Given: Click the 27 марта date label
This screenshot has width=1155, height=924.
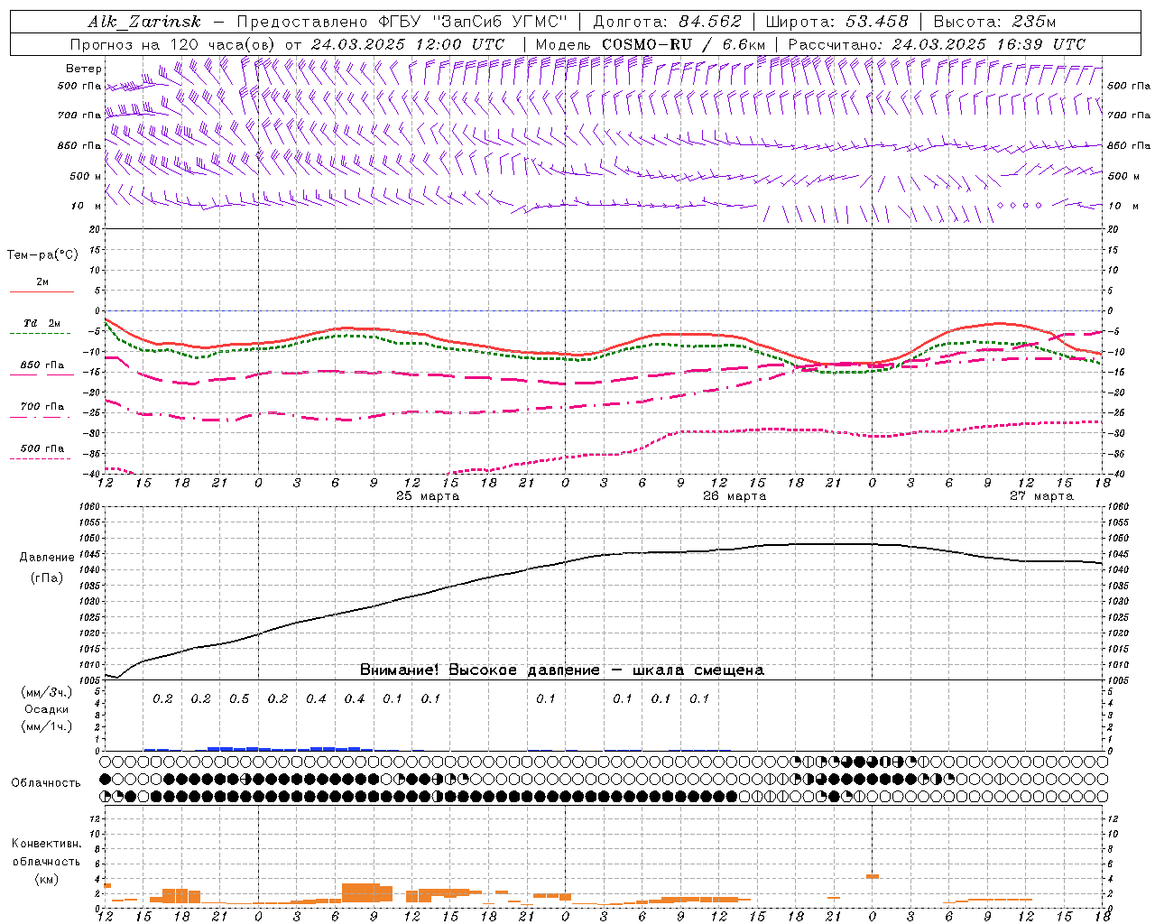Looking at the screenshot, I should [x=1041, y=496].
